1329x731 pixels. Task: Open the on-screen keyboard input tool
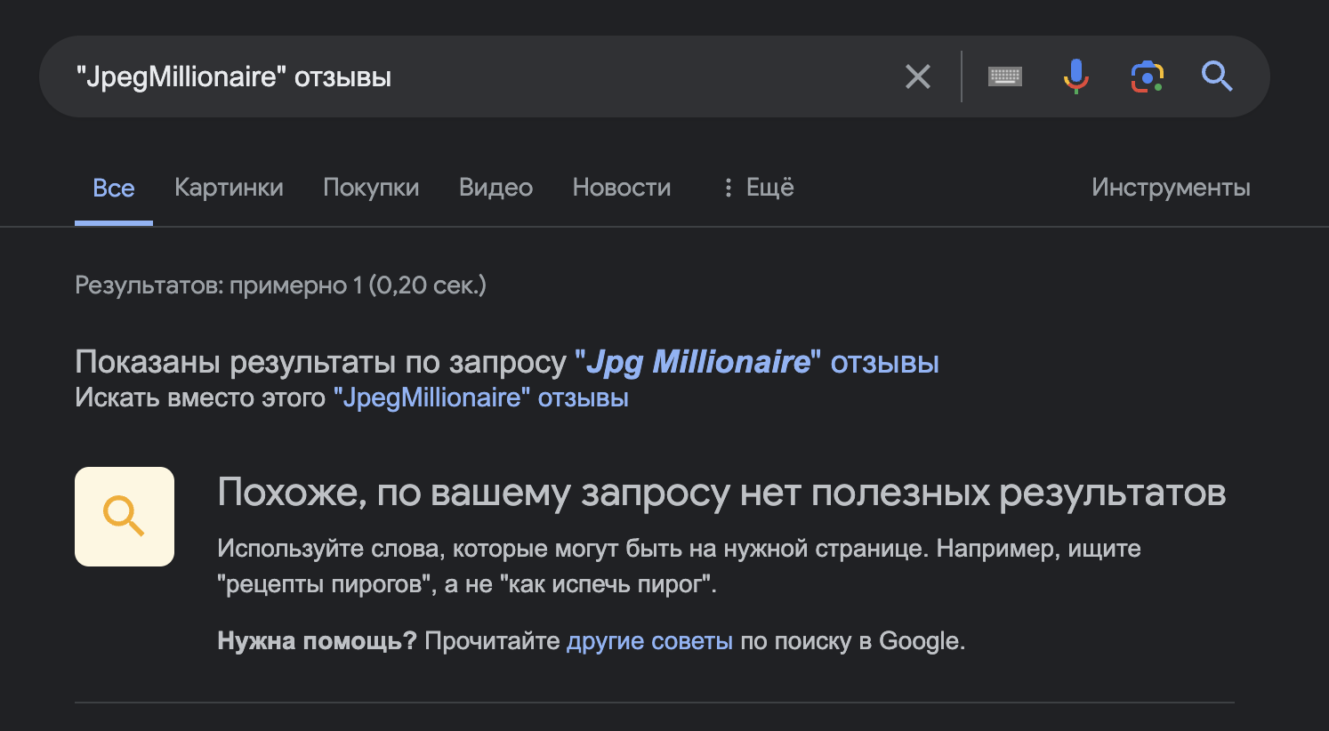(x=1005, y=76)
